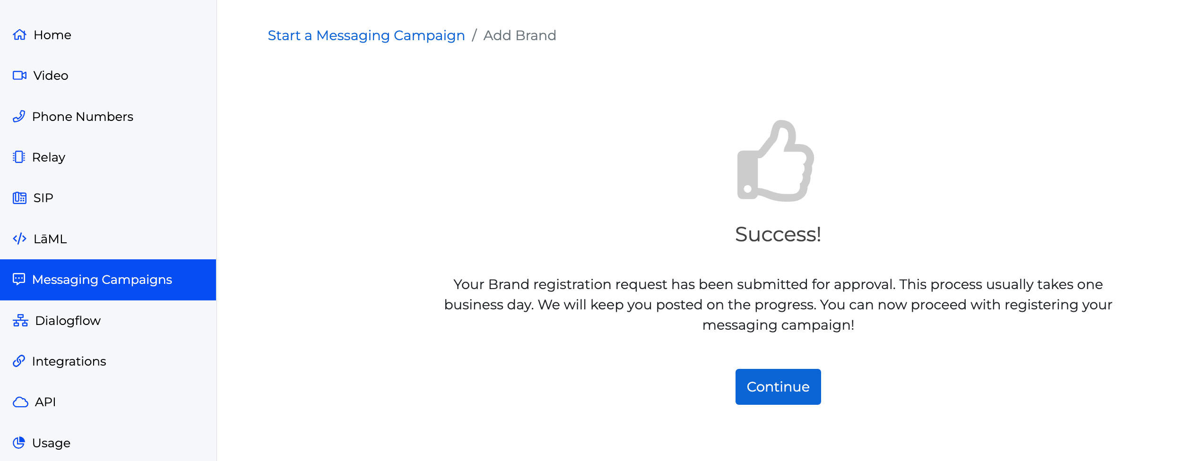Navigate to Usage from the sidebar
Image resolution: width=1195 pixels, height=461 pixels.
click(x=51, y=443)
